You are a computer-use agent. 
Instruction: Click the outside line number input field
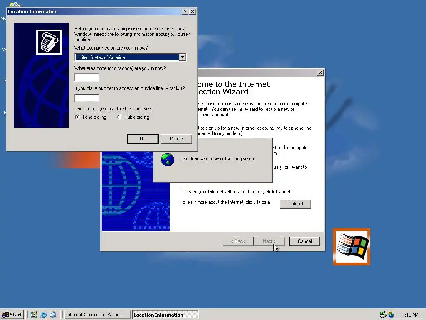tap(87, 97)
